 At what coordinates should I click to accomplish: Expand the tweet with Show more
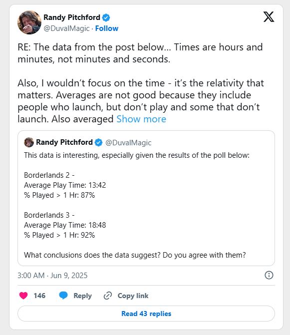pyautogui.click(x=141, y=119)
